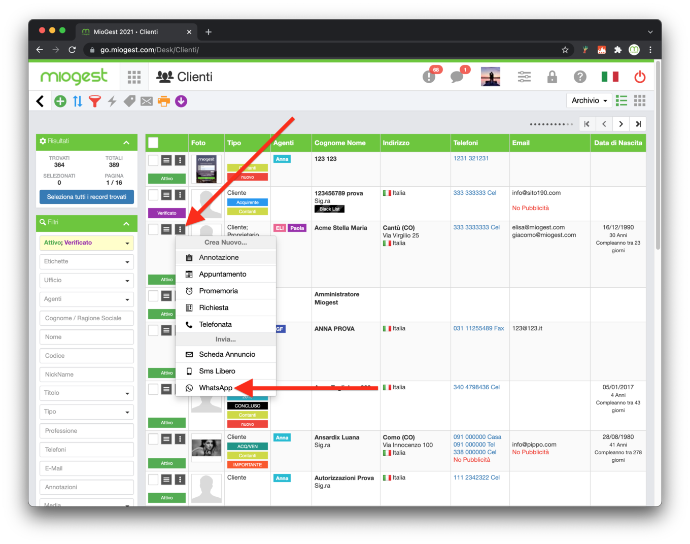Open the Agenti filter dropdown

coord(87,299)
